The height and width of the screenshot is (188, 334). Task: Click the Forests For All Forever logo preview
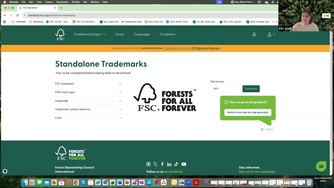165,97
